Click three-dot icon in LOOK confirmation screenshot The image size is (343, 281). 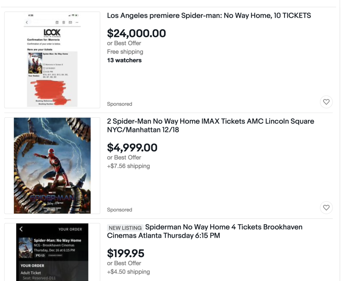(x=77, y=22)
